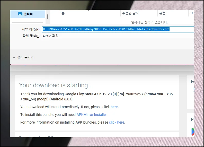204x147 pixels.
Task: Sort by the 이름 column header
Action: 62,13
